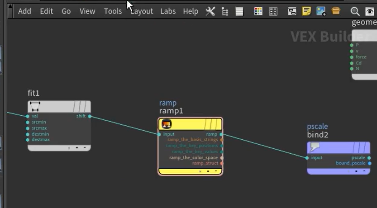Screen dimensions: 377x208
Task: Select the fit1 node icon
Action: point(35,106)
